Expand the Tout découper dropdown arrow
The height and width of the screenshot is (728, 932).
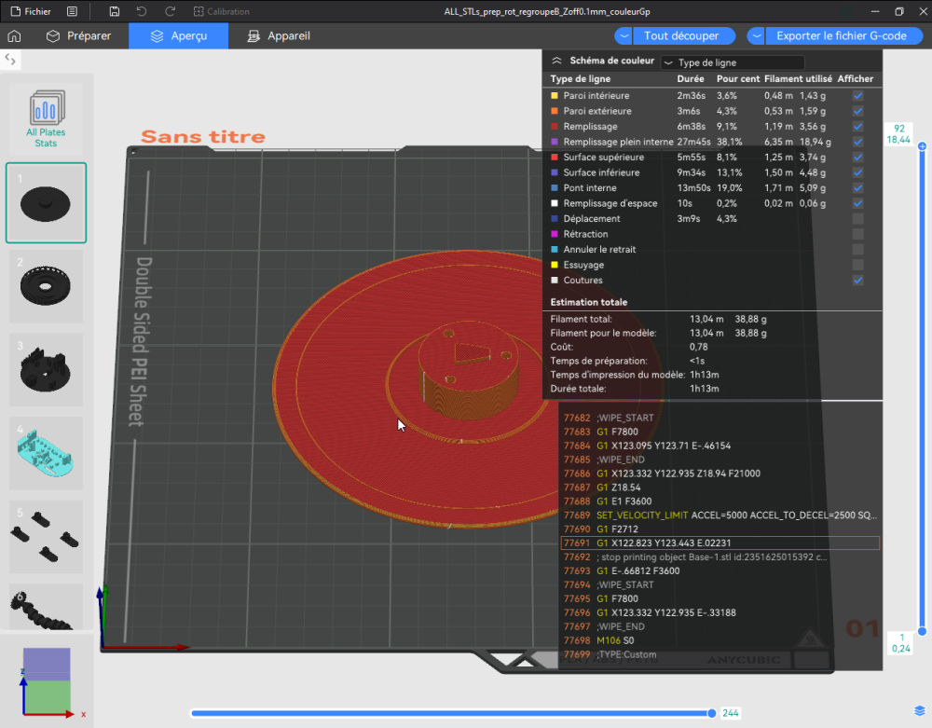click(624, 35)
